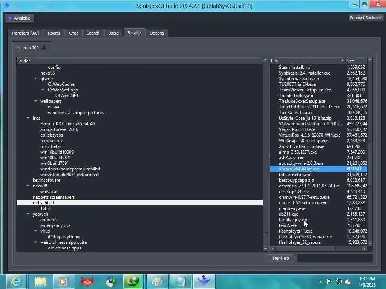Image resolution: width=386 pixels, height=289 pixels.
Task: Open the red fox-shaped taskbar app
Action: click(87, 281)
